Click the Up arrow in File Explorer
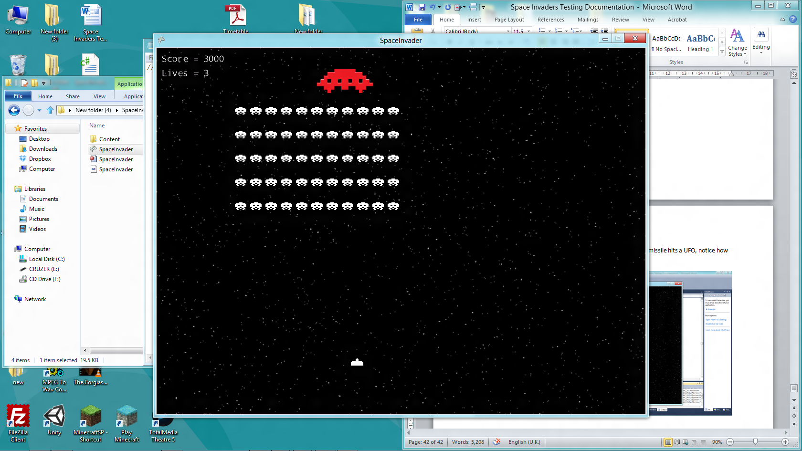This screenshot has height=451, width=802. (50, 110)
